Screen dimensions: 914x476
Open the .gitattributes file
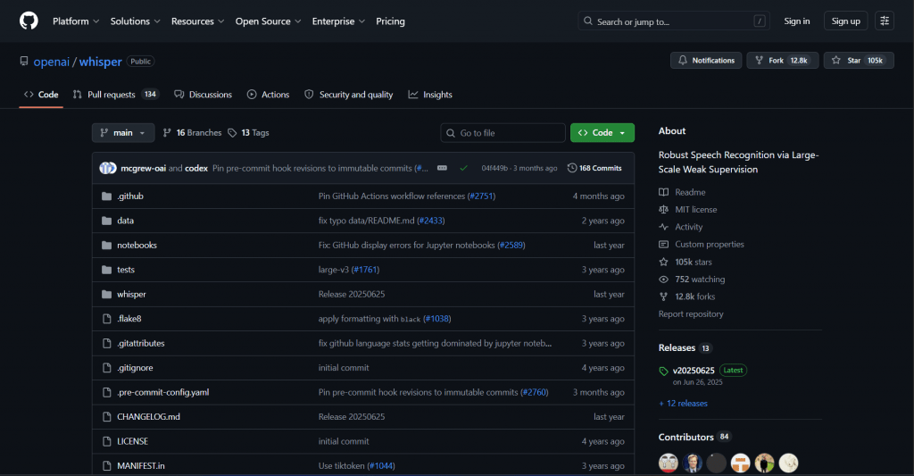click(140, 343)
